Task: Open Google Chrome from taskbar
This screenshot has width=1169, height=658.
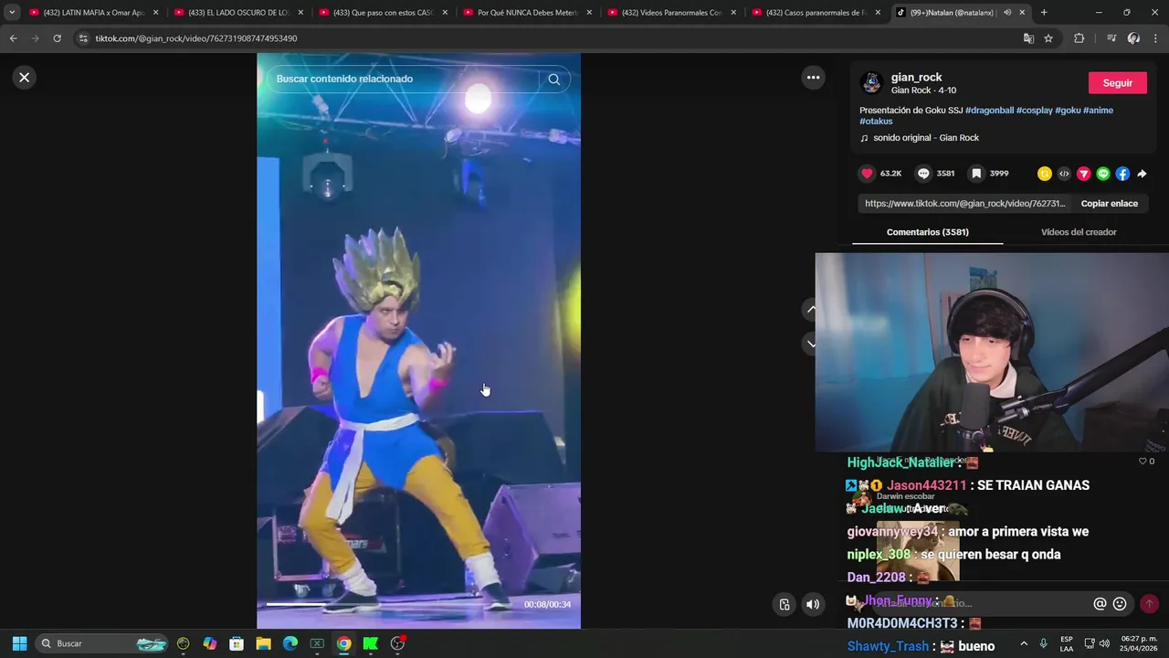Action: (343, 643)
